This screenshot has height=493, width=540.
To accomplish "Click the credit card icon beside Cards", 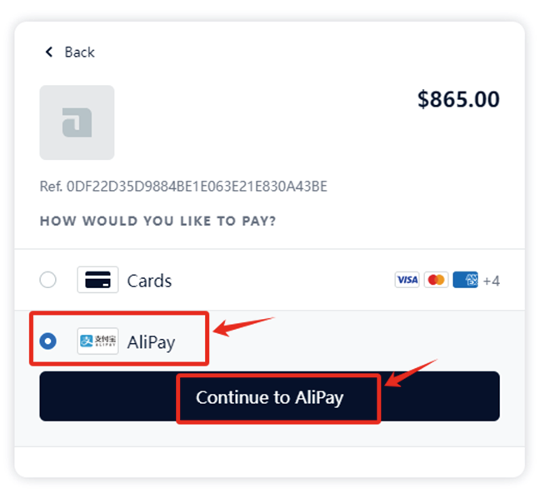I will point(97,280).
